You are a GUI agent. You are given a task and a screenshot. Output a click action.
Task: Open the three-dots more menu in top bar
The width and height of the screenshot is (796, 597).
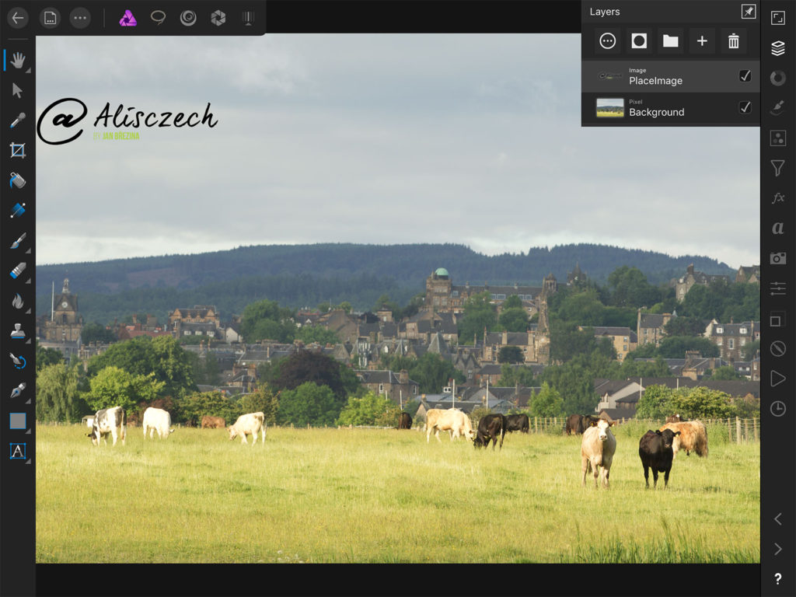80,18
